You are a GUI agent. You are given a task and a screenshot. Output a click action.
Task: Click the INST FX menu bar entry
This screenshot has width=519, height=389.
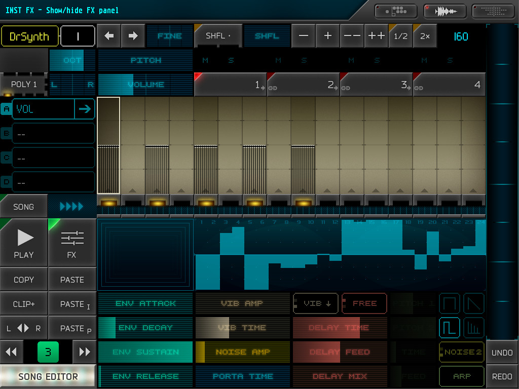point(20,10)
